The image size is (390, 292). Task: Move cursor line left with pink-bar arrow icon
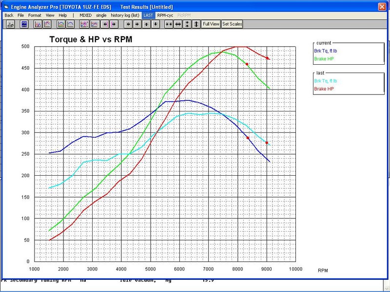click(105, 24)
